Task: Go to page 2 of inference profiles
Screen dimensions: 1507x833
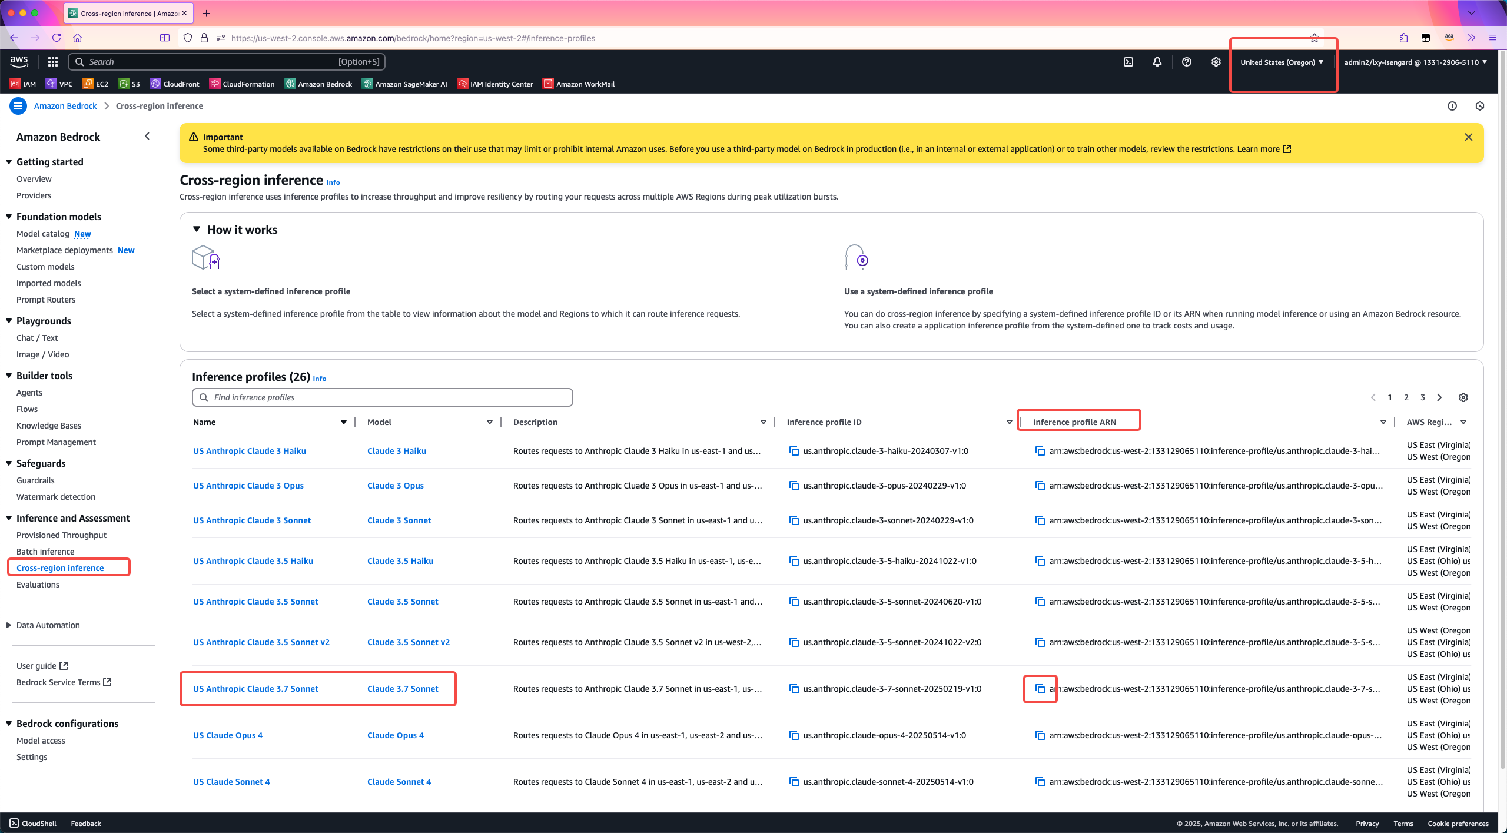Action: coord(1406,397)
